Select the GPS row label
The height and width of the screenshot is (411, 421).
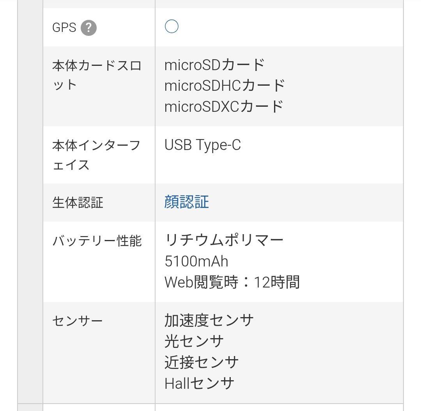point(64,27)
